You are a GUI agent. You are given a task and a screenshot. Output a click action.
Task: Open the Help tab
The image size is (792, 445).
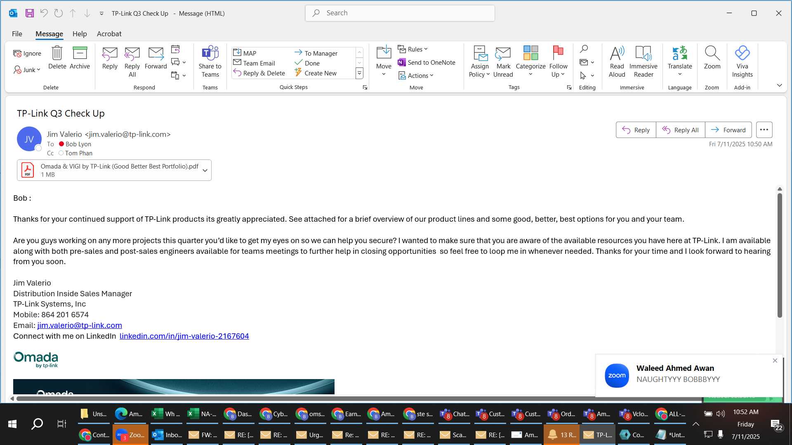pyautogui.click(x=80, y=34)
